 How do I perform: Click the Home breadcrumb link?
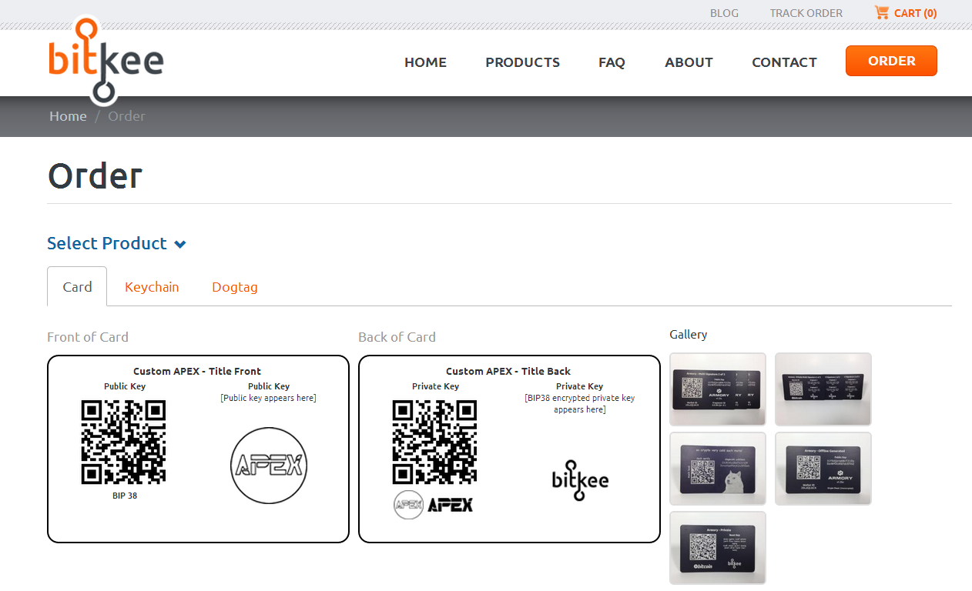click(68, 116)
